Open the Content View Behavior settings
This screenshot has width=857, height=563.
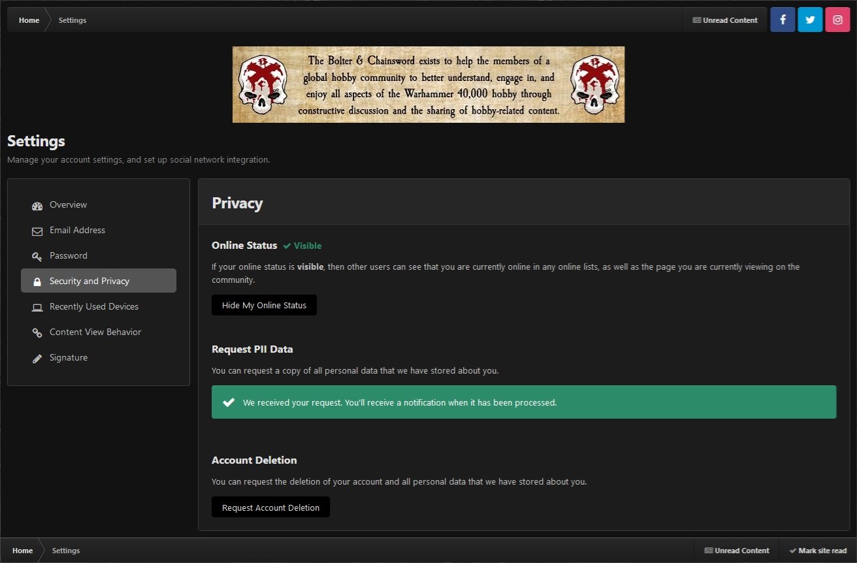click(95, 332)
